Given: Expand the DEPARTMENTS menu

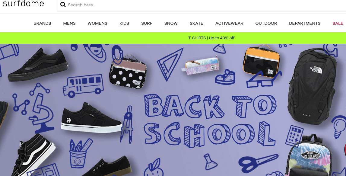Looking at the screenshot, I should pos(304,23).
